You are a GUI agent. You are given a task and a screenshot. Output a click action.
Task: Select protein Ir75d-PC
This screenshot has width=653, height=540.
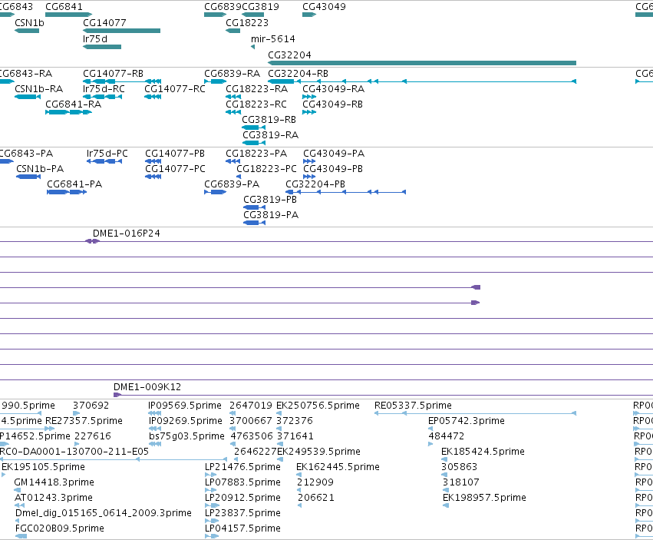pyautogui.click(x=104, y=161)
